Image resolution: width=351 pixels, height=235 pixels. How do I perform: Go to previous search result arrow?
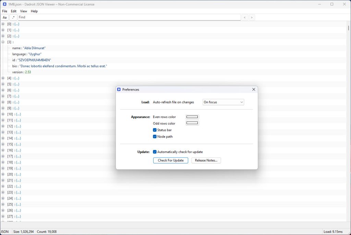click(x=245, y=17)
